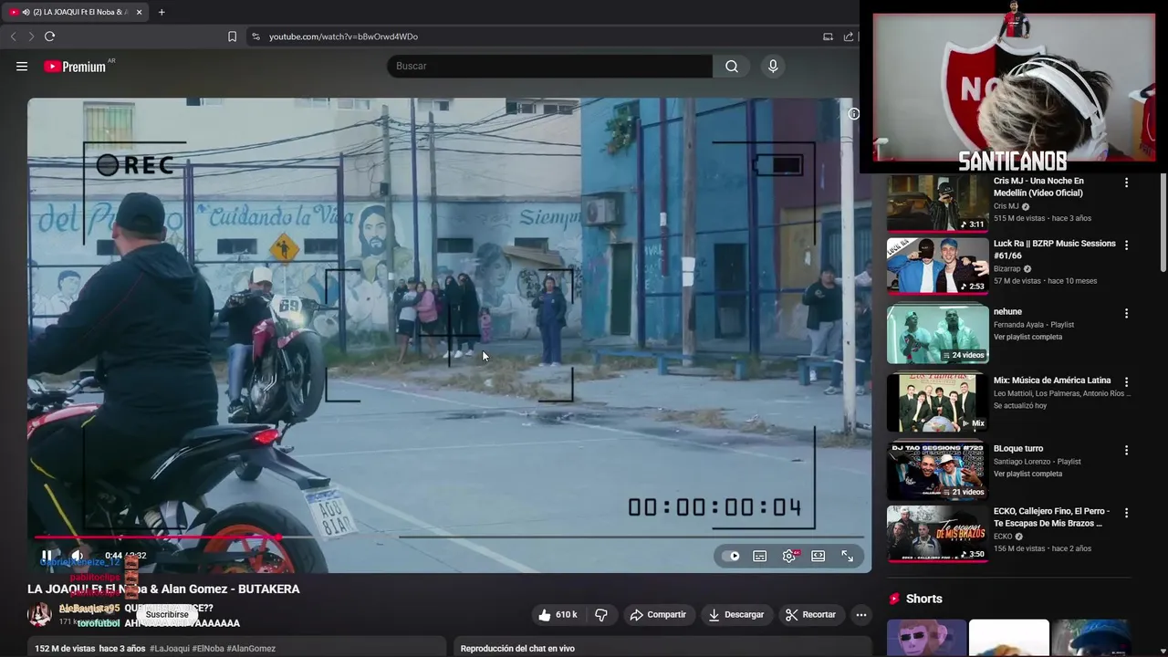The height and width of the screenshot is (657, 1168).
Task: Pause the video
Action: coord(47,555)
